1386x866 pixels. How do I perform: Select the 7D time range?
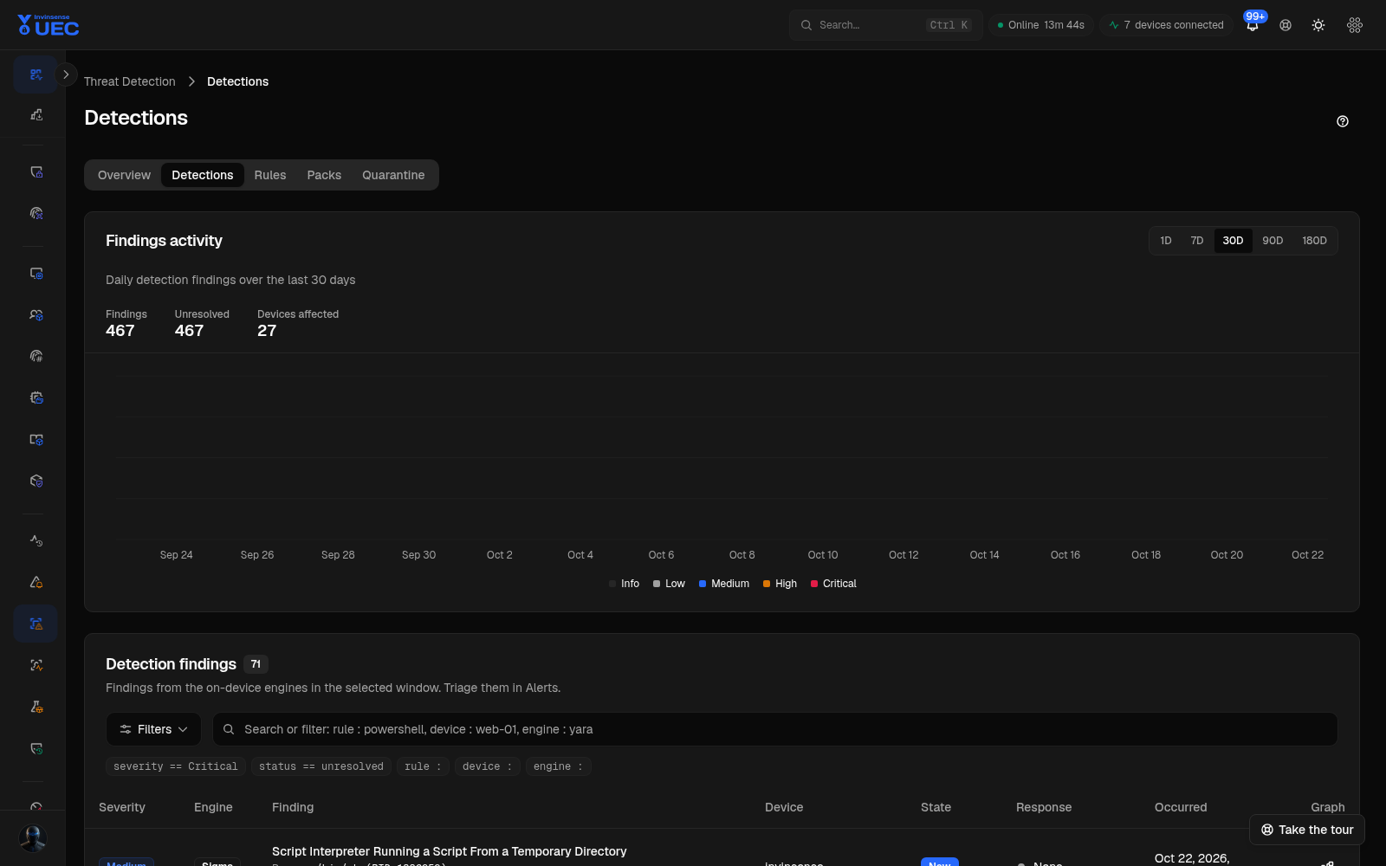(1197, 241)
